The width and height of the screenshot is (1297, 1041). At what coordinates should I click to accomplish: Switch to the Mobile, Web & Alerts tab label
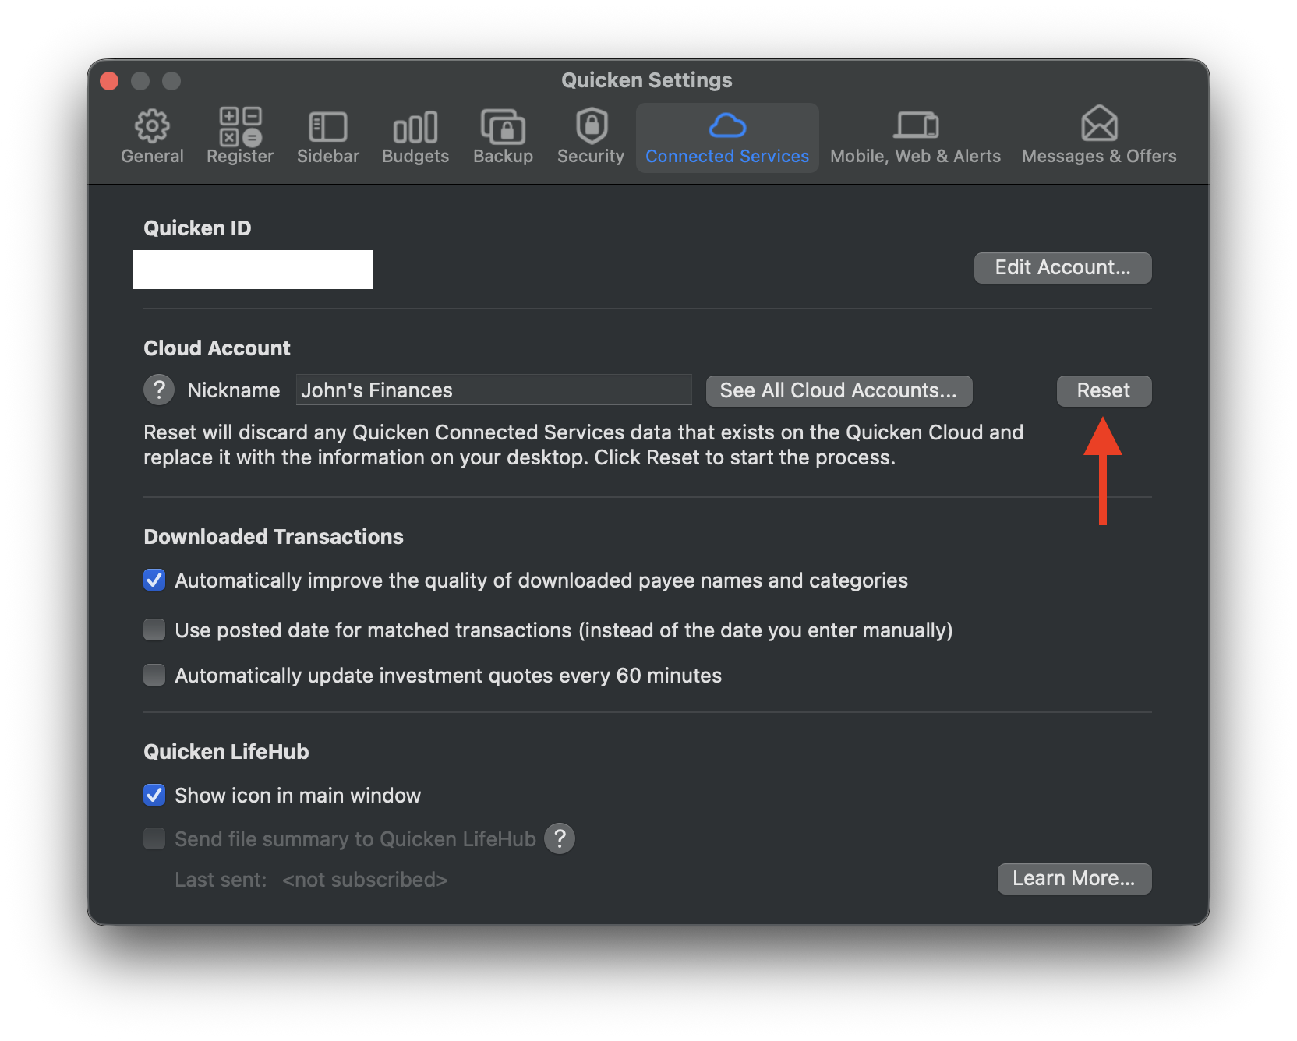(916, 156)
